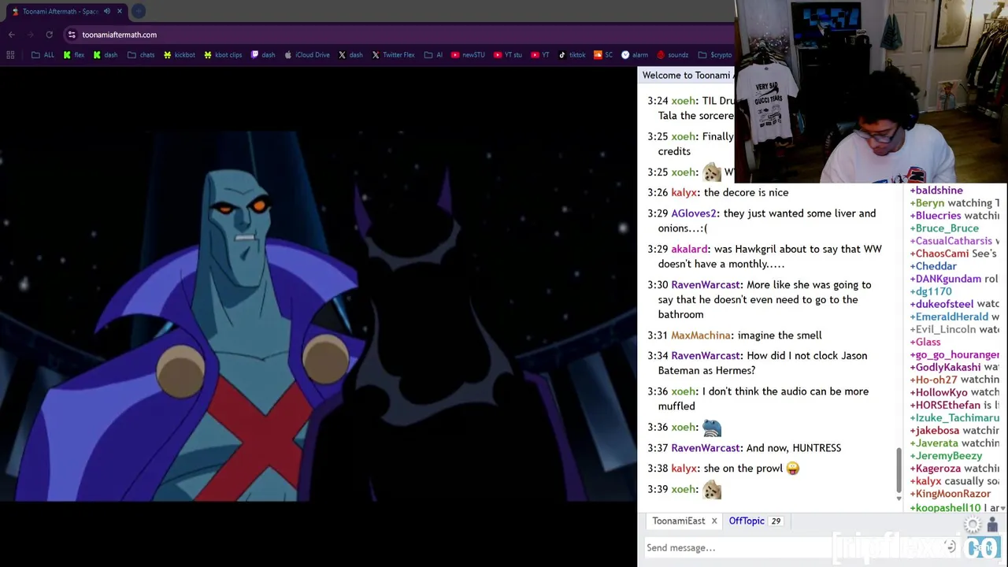Toggle the chat user list icon
The image size is (1008, 567).
(992, 525)
